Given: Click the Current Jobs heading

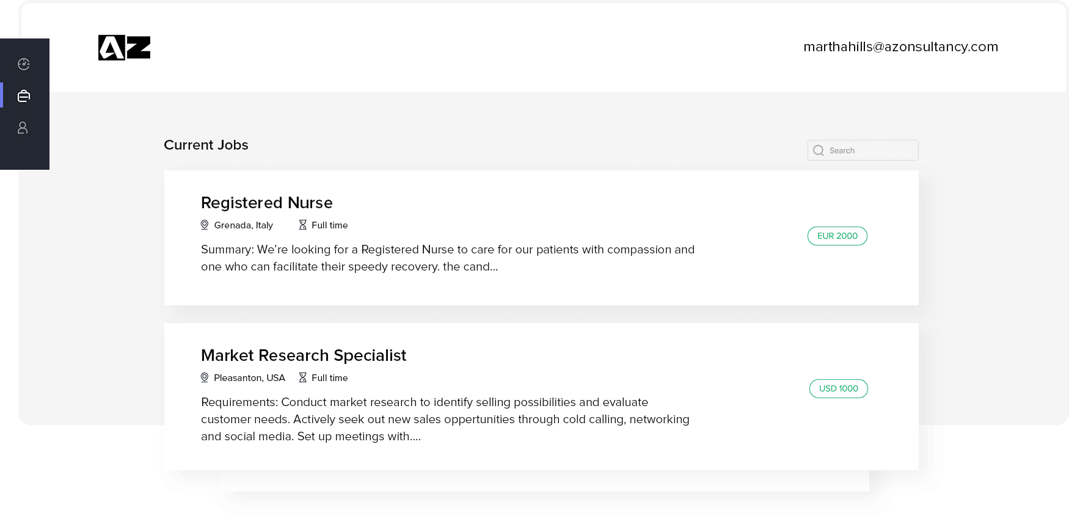Looking at the screenshot, I should click(x=206, y=145).
